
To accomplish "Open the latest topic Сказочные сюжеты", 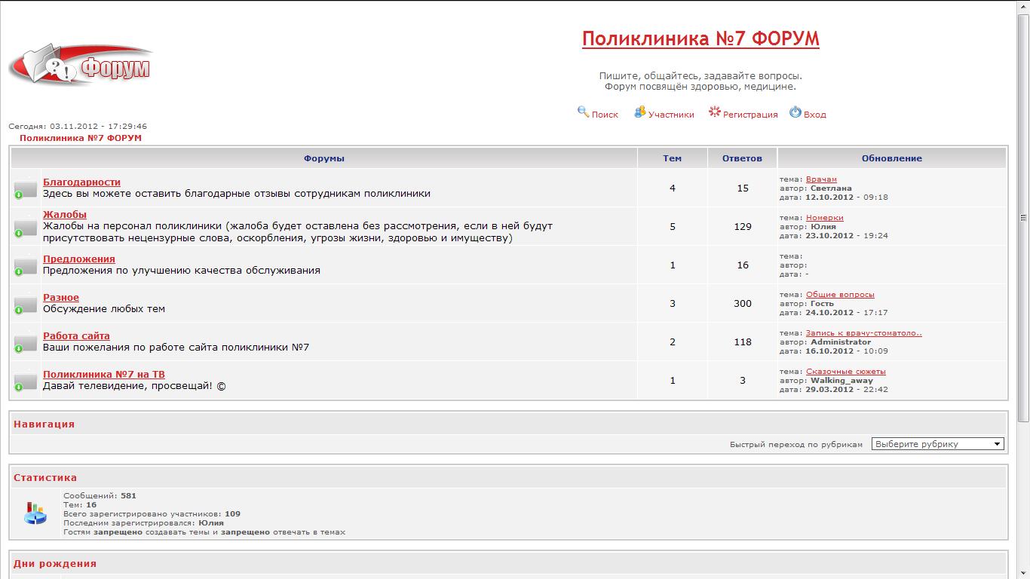I will pos(846,372).
